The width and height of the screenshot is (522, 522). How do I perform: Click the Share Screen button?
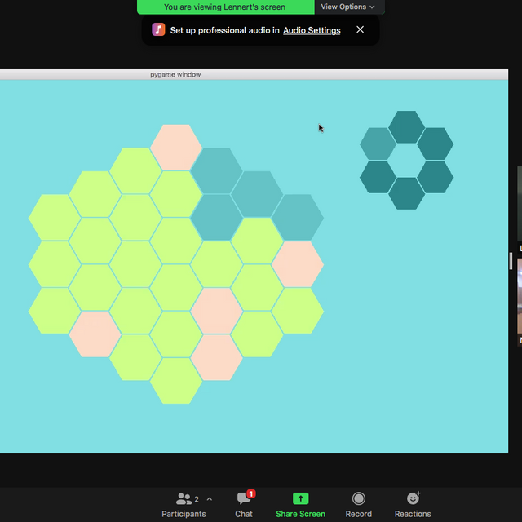300,505
